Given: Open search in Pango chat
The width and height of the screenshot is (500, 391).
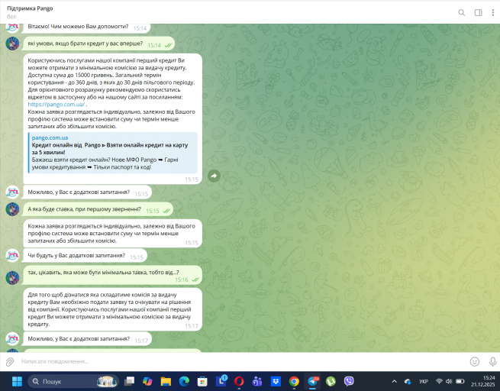Looking at the screenshot, I should [x=461, y=13].
